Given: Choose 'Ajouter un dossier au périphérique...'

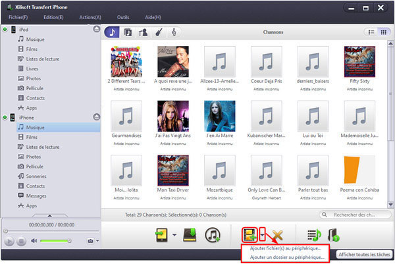Looking at the screenshot, I should (287, 257).
